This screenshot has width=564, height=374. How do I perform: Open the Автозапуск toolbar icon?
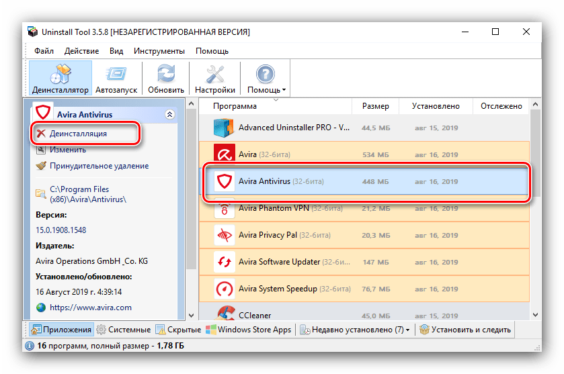[115, 74]
